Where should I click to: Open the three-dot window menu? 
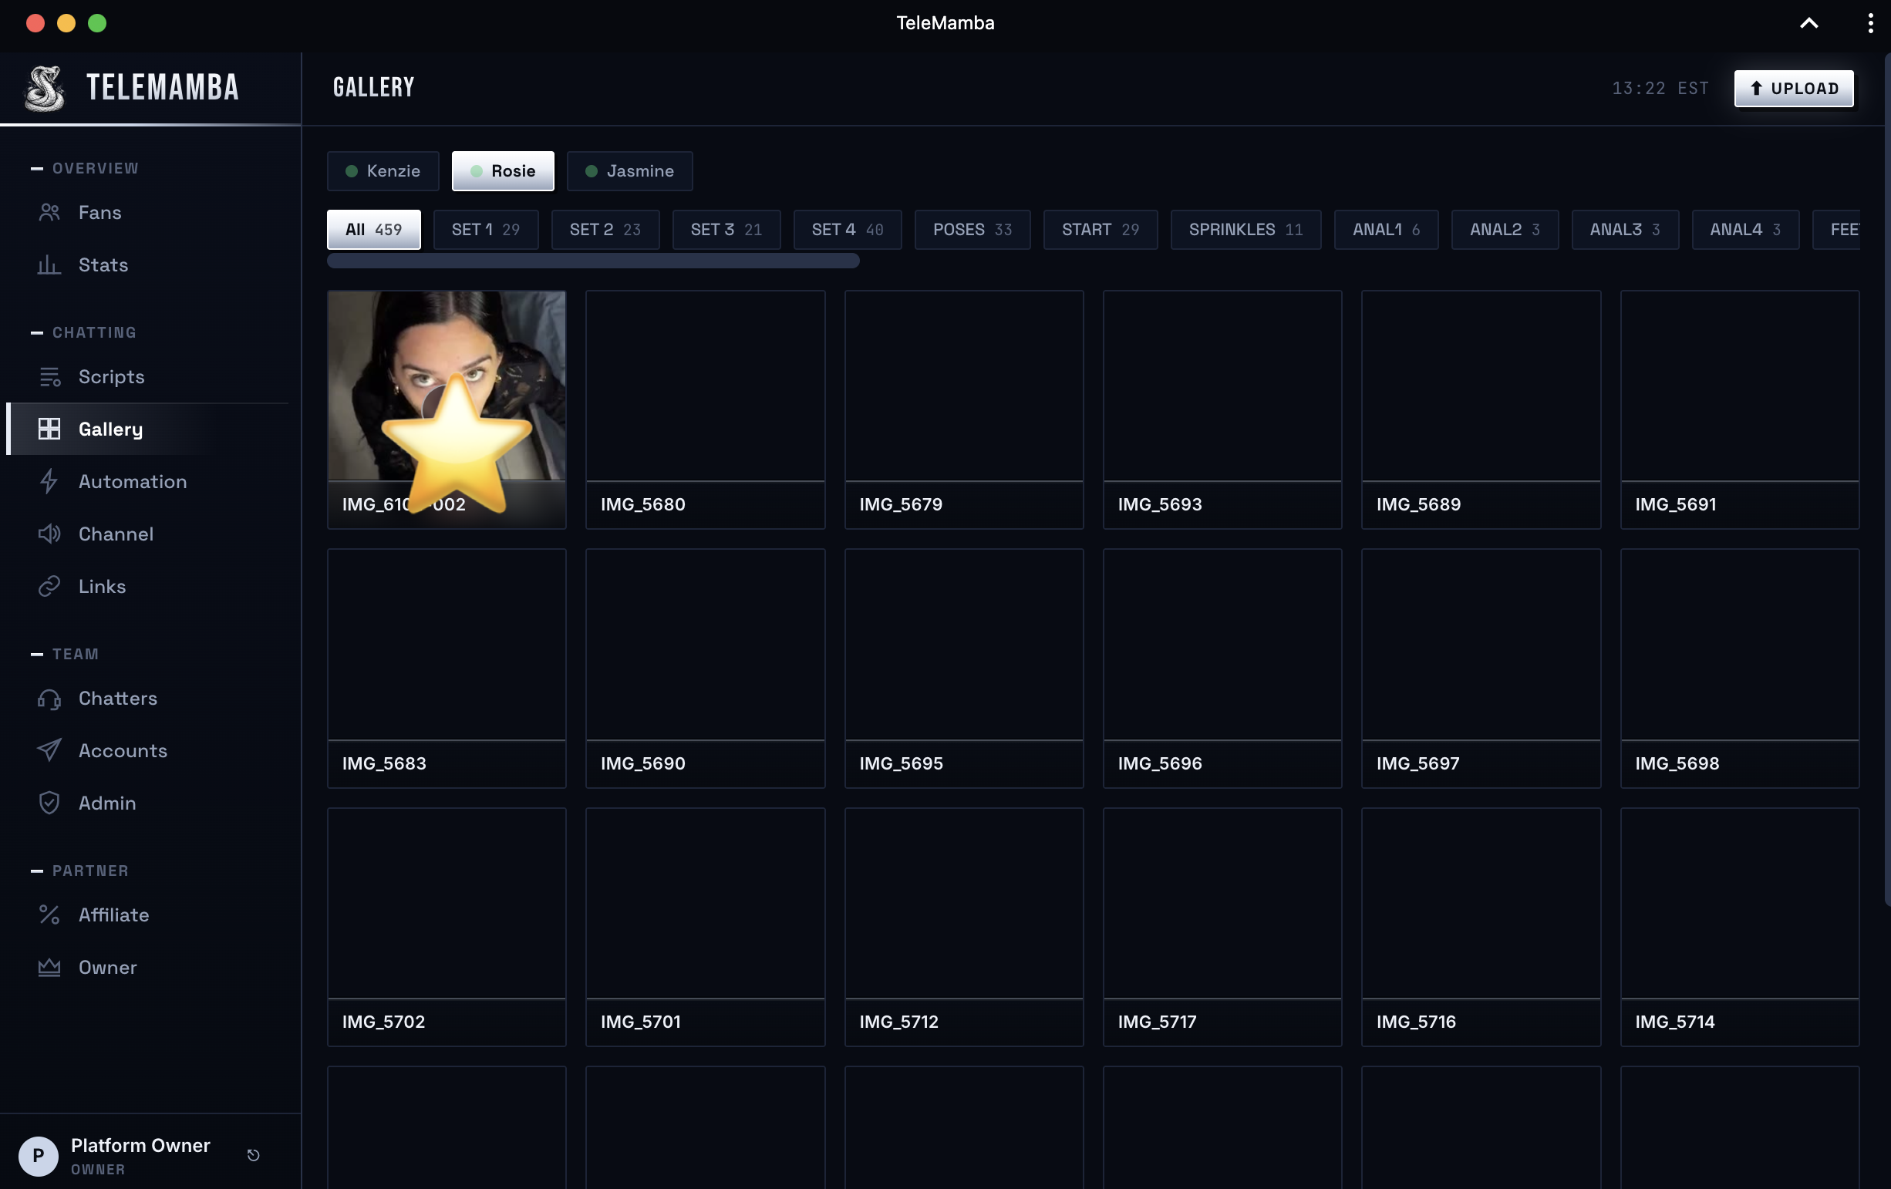[x=1870, y=24]
